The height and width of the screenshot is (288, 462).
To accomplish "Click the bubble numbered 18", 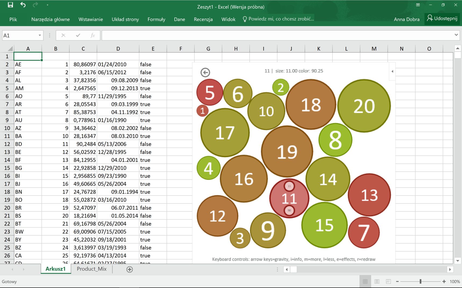I will [311, 104].
